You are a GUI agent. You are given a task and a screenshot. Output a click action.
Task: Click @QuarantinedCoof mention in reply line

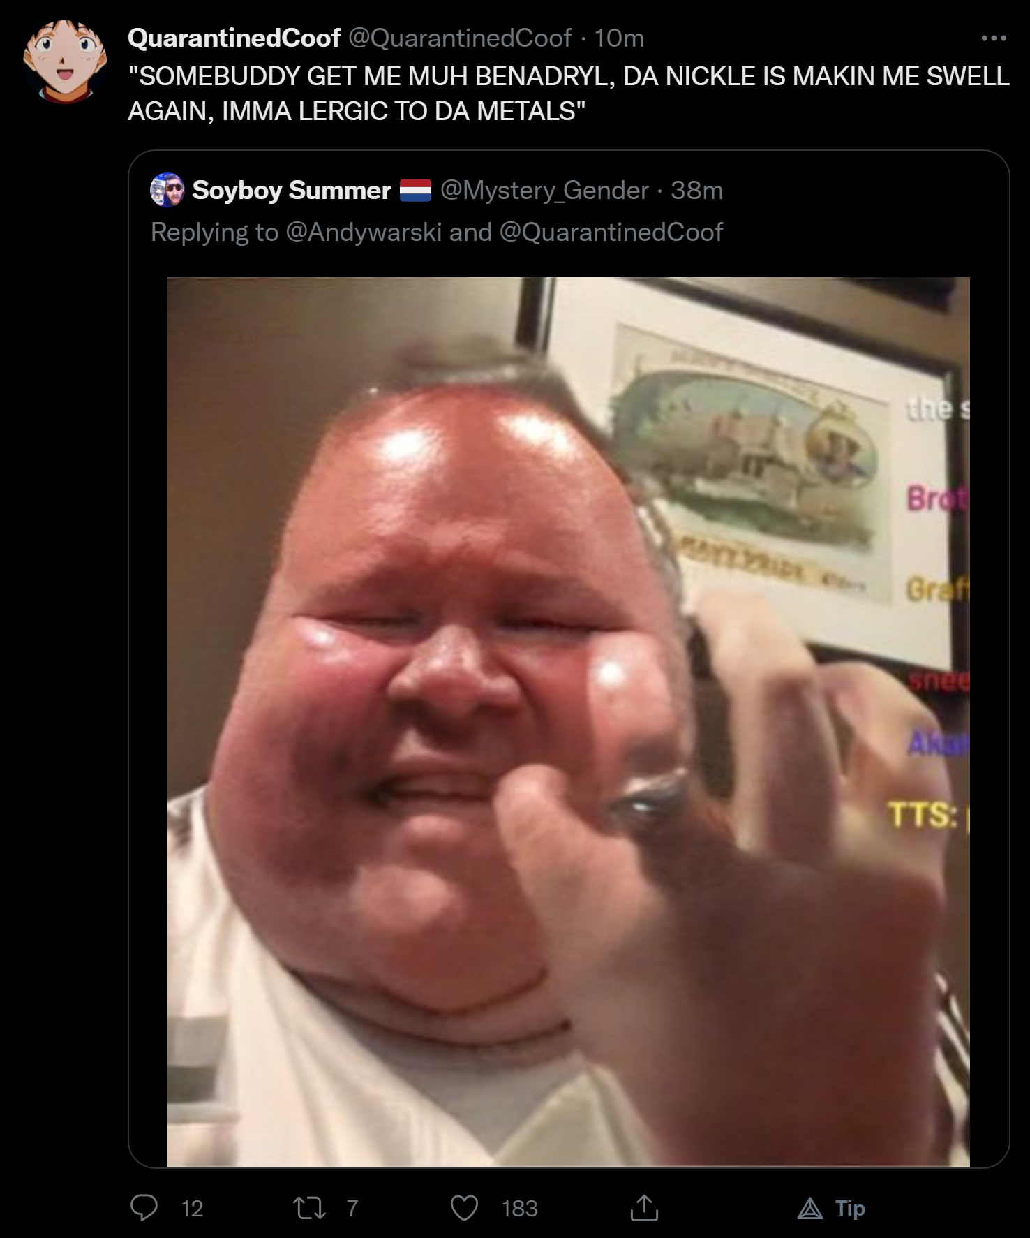pos(611,232)
